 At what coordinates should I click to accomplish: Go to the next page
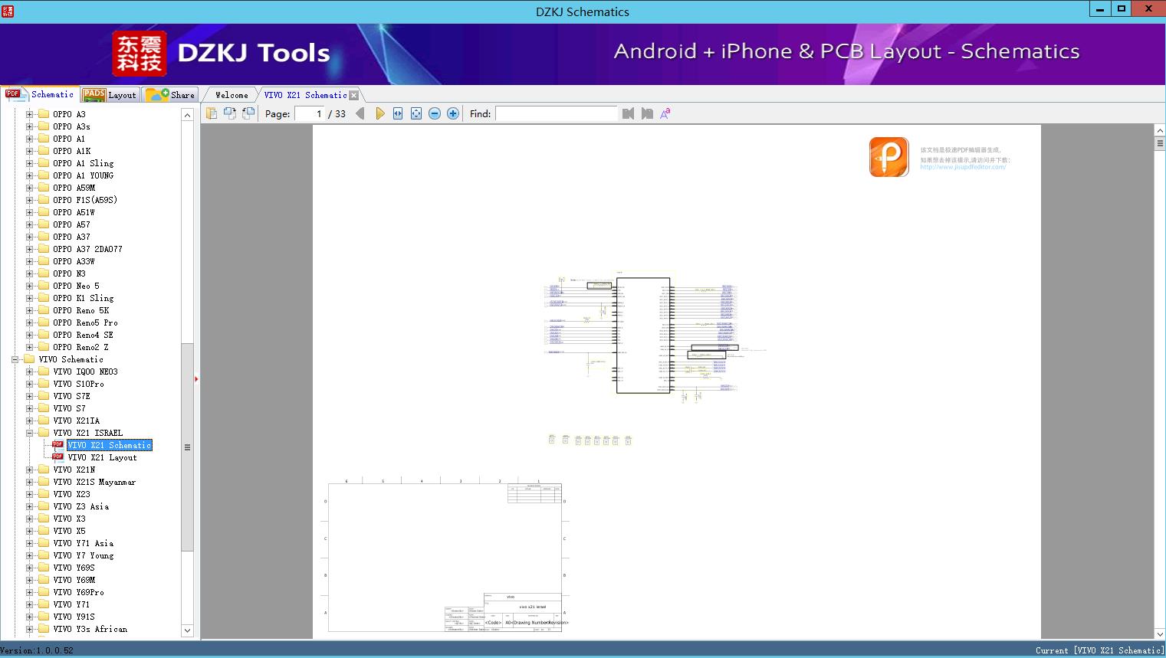tap(379, 113)
